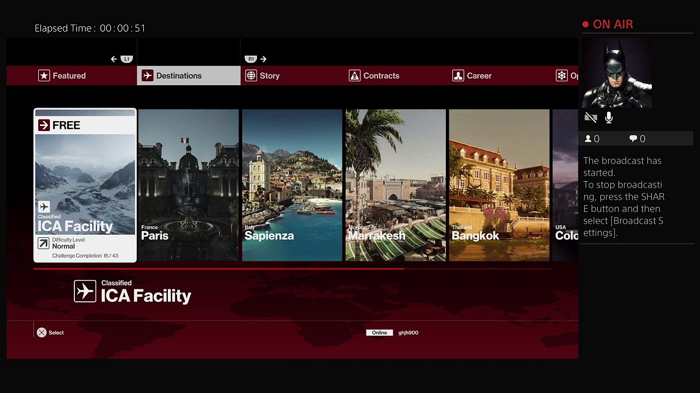Click the FREE label on ICA Facility card
Viewport: 700px width, 393px height.
[66, 126]
